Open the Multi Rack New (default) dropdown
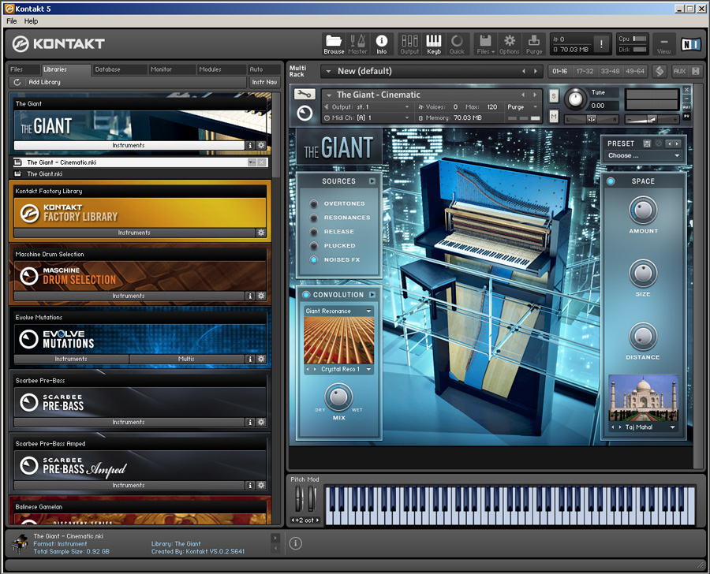Screen dimensions: 710x574 (432, 71)
